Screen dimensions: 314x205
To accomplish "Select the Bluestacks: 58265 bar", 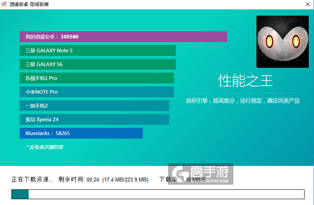I will pos(81,133).
